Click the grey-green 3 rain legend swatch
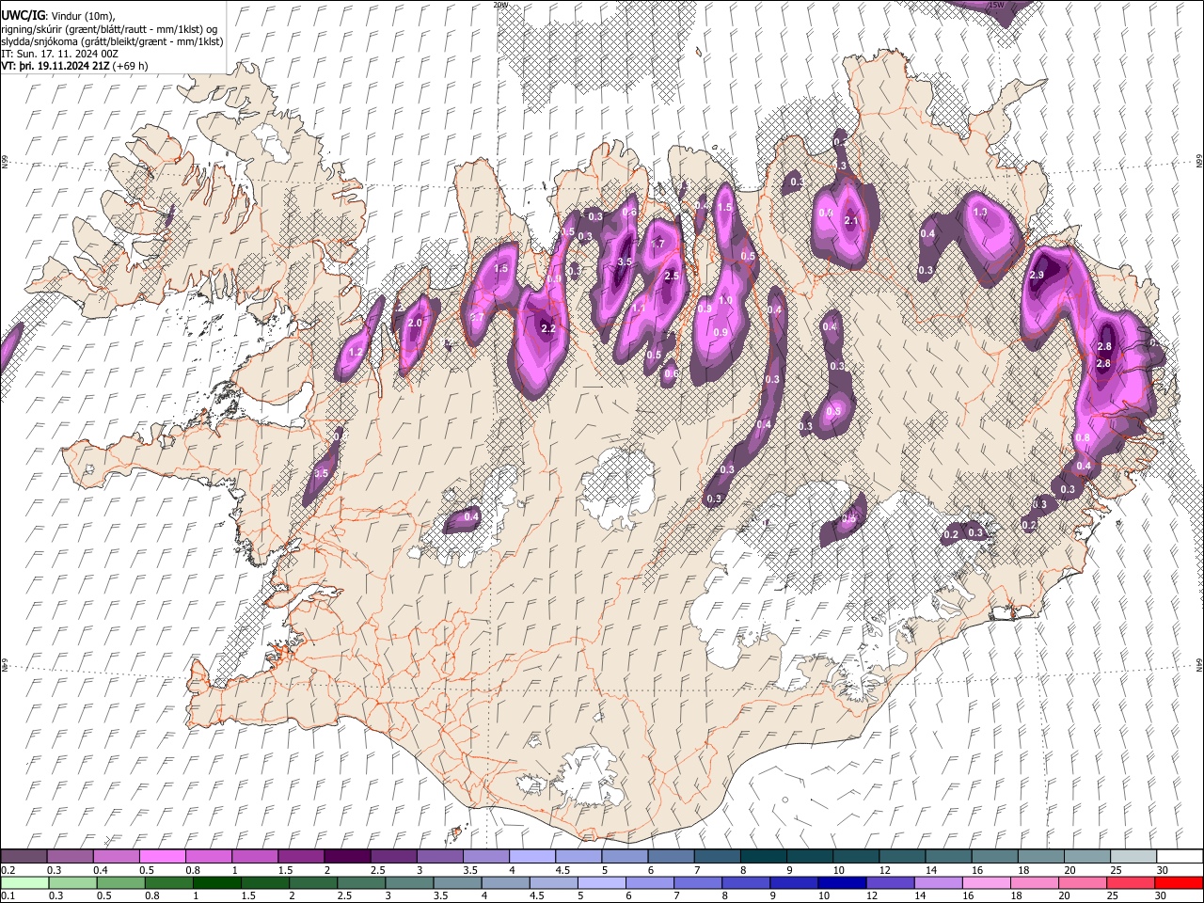This screenshot has height=903, width=1204. 409,883
